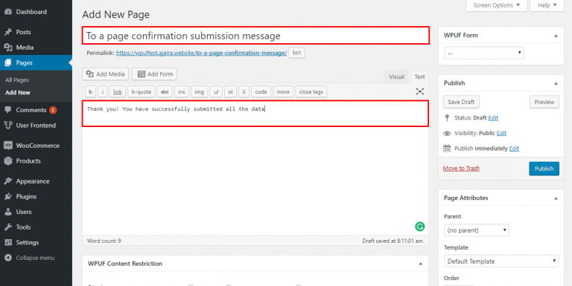Click the li quicktag button
The height and width of the screenshot is (286, 572).
coord(244,91)
